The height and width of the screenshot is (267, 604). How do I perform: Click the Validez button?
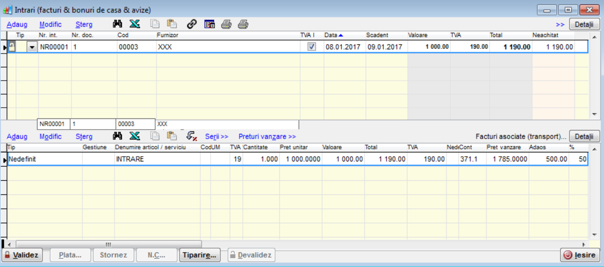click(22, 255)
